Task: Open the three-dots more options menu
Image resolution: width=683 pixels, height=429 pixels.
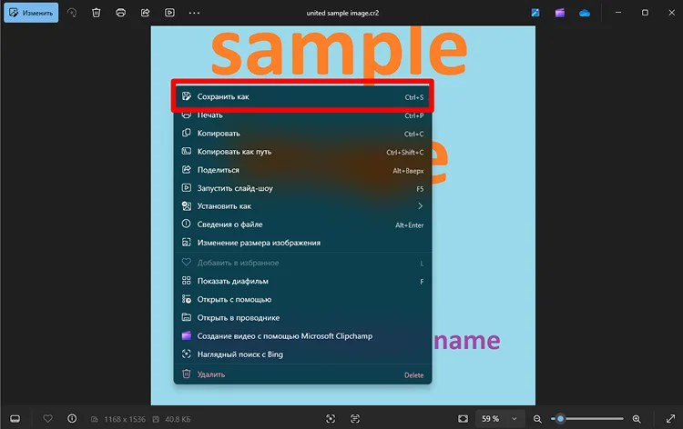Action: pos(194,14)
